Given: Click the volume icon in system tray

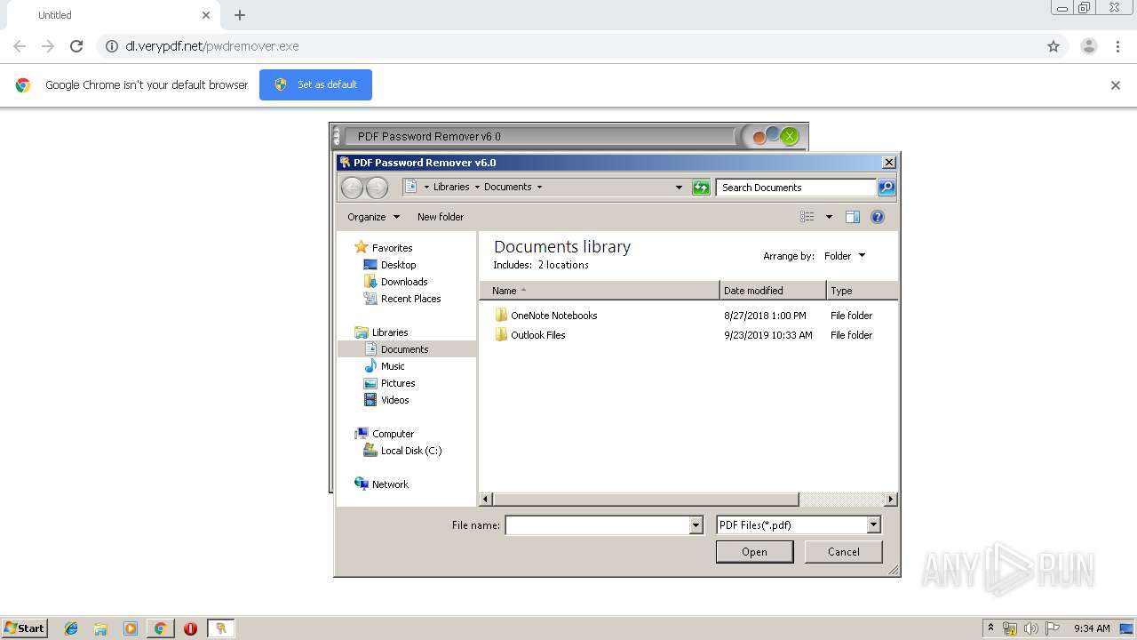Looking at the screenshot, I should [x=1030, y=628].
